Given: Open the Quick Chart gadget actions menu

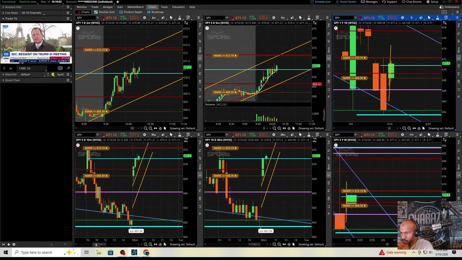Looking at the screenshot, I should (68, 80).
